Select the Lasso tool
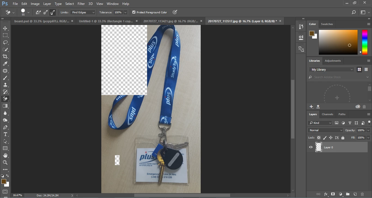Screen dimensions: 372x198 pos(5,43)
